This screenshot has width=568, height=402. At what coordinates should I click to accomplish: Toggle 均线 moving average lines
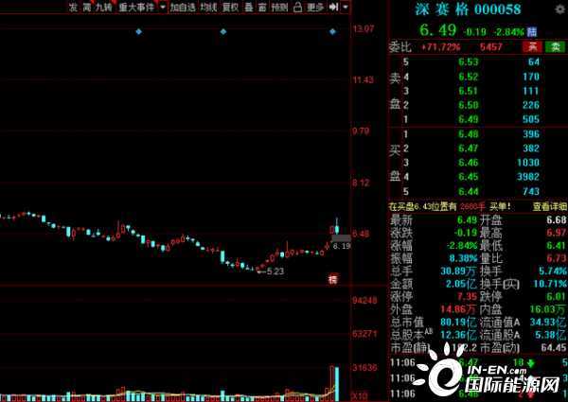[x=207, y=7]
